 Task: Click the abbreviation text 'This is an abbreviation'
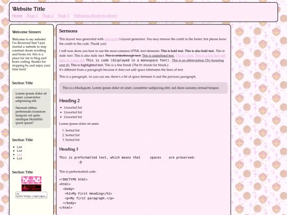pyautogui.click(x=189, y=61)
